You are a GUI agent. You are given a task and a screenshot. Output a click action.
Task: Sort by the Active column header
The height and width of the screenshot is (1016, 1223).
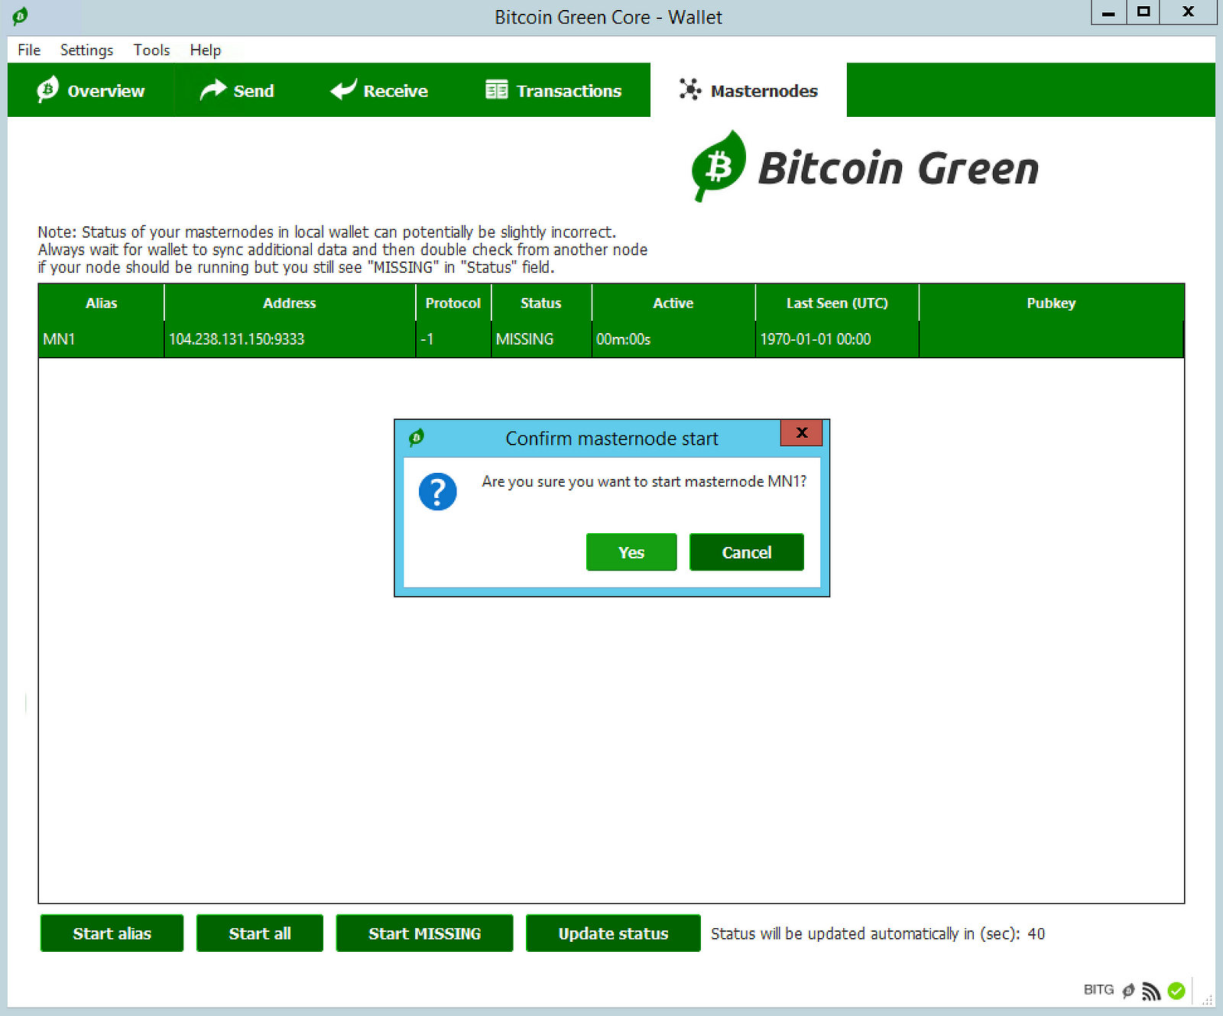click(673, 303)
